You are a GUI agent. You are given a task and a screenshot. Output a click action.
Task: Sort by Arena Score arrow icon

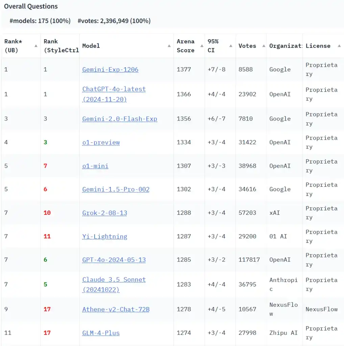point(202,46)
